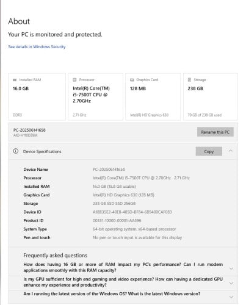Screen dimensions: 246x305
Task: Expand the latest Windows OS version question
Action: [231, 297]
